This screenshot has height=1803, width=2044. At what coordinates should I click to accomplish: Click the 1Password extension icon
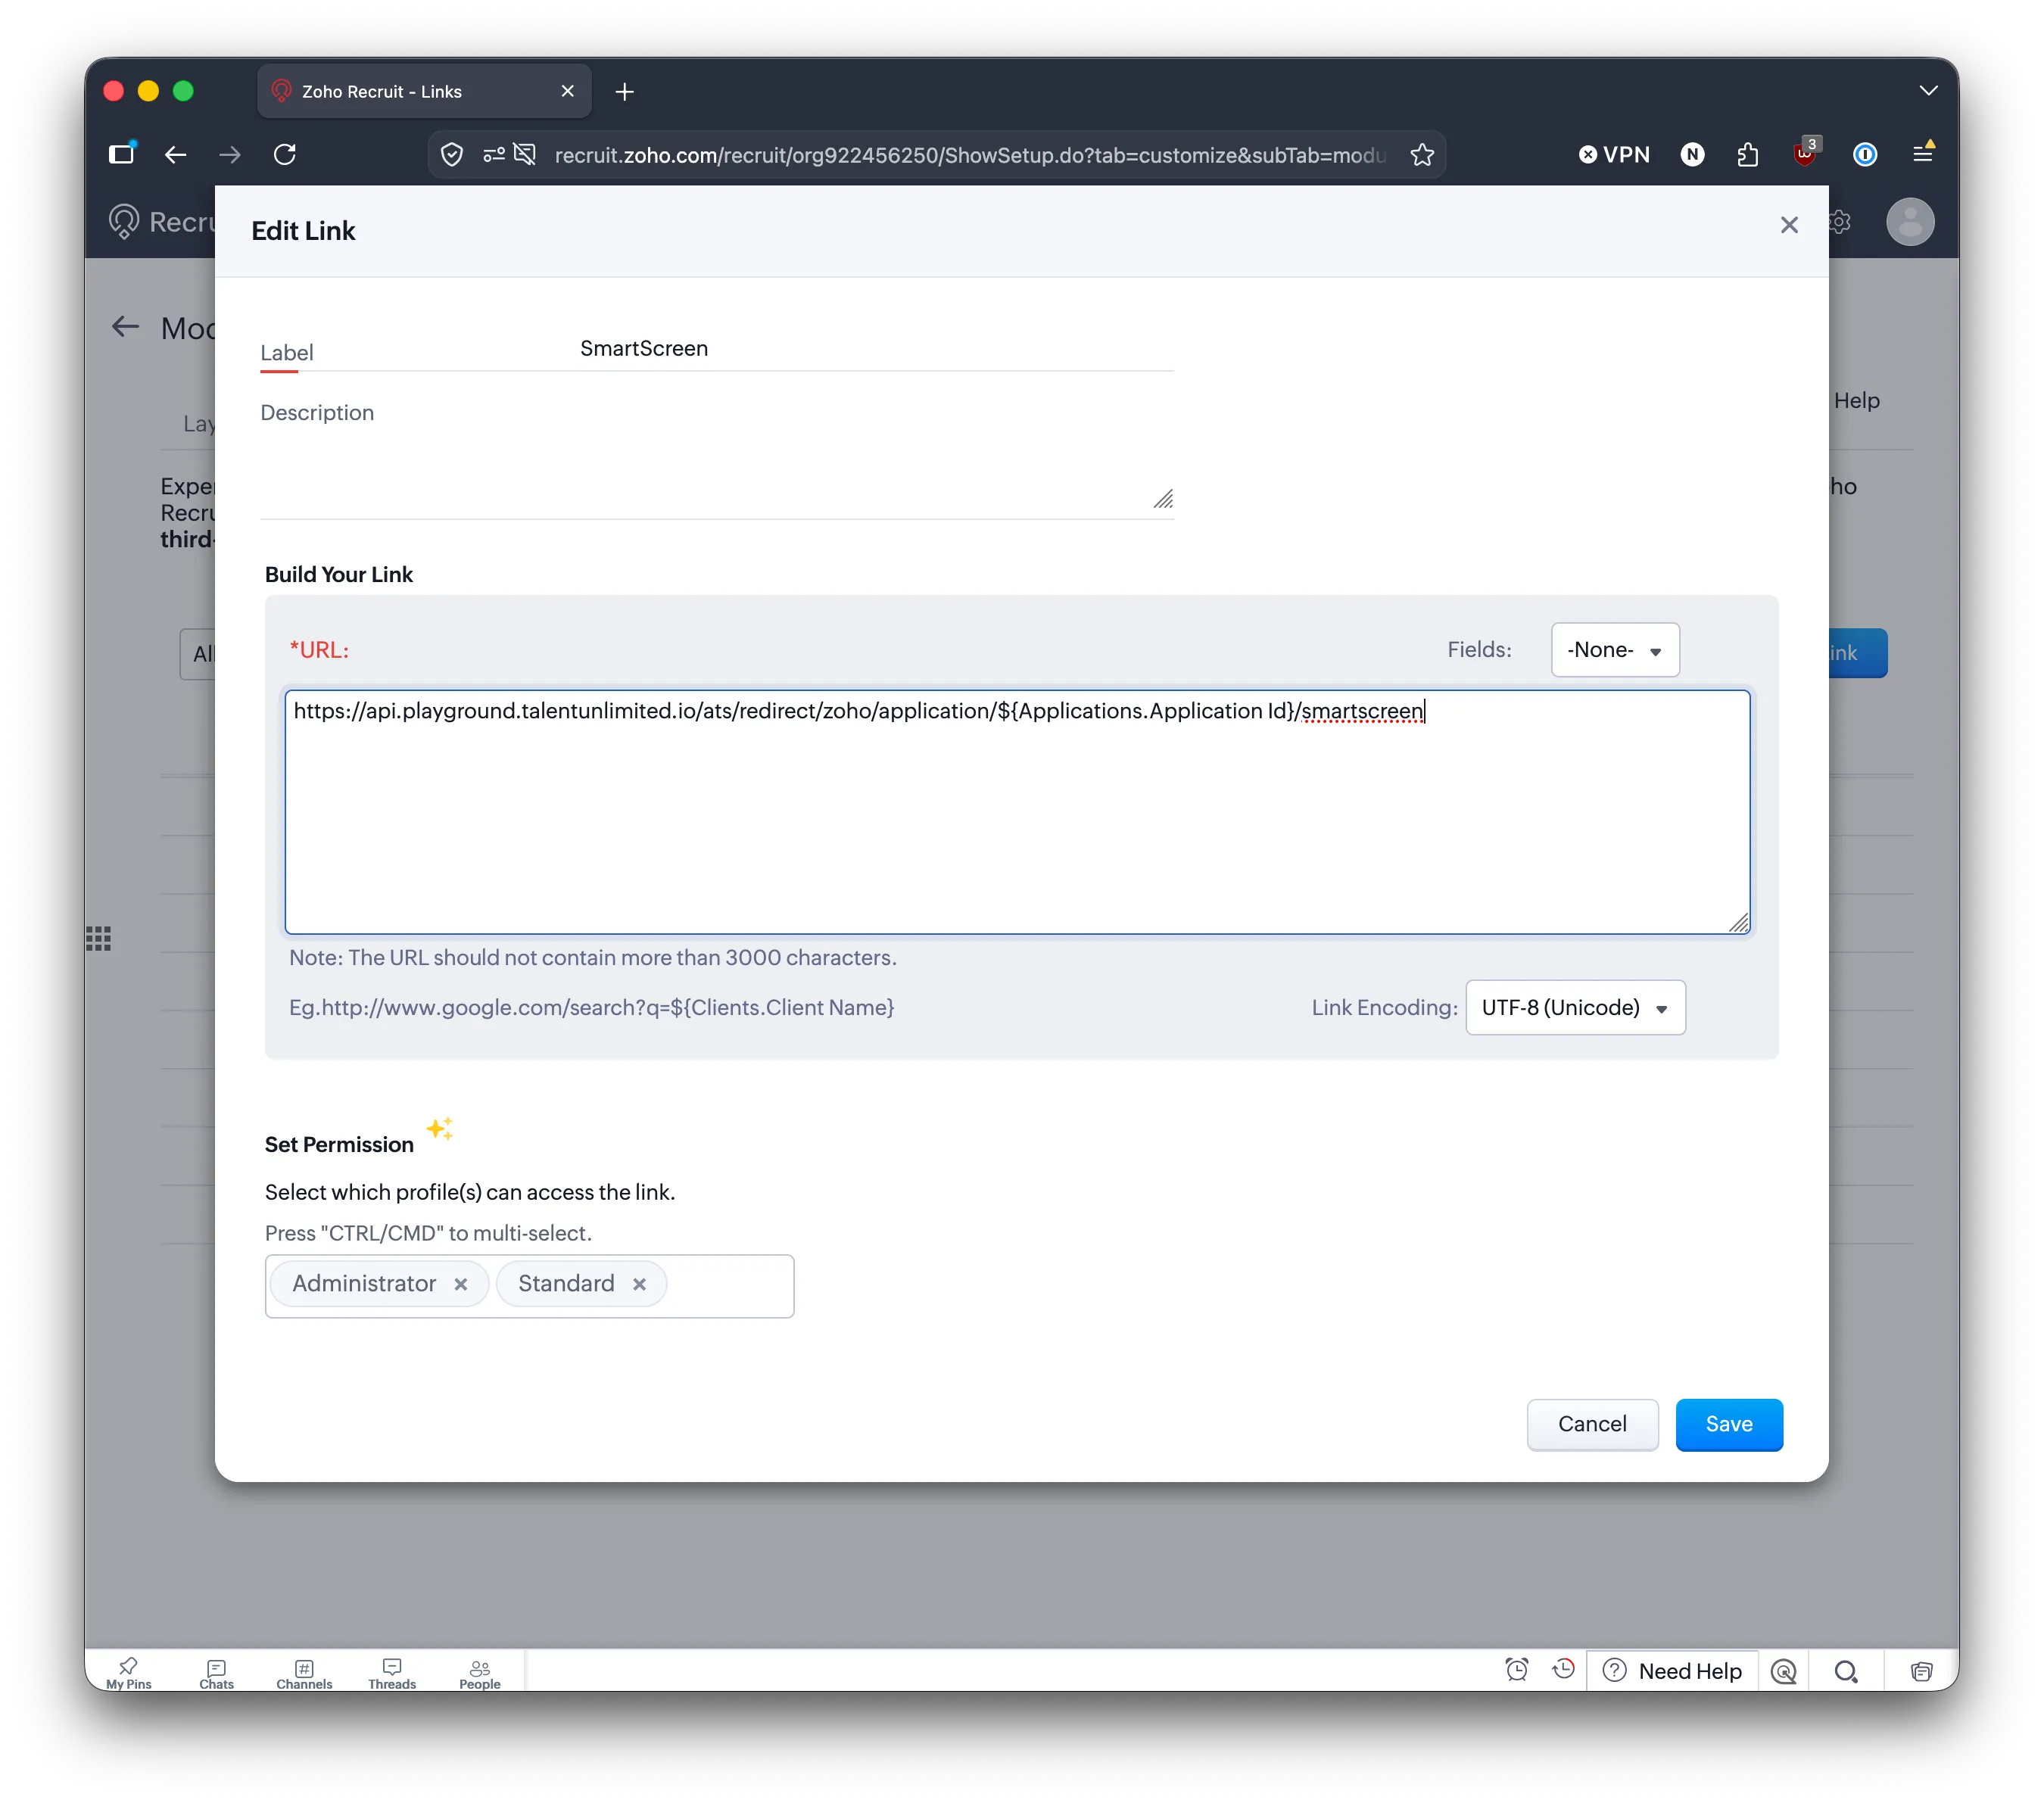tap(1865, 154)
